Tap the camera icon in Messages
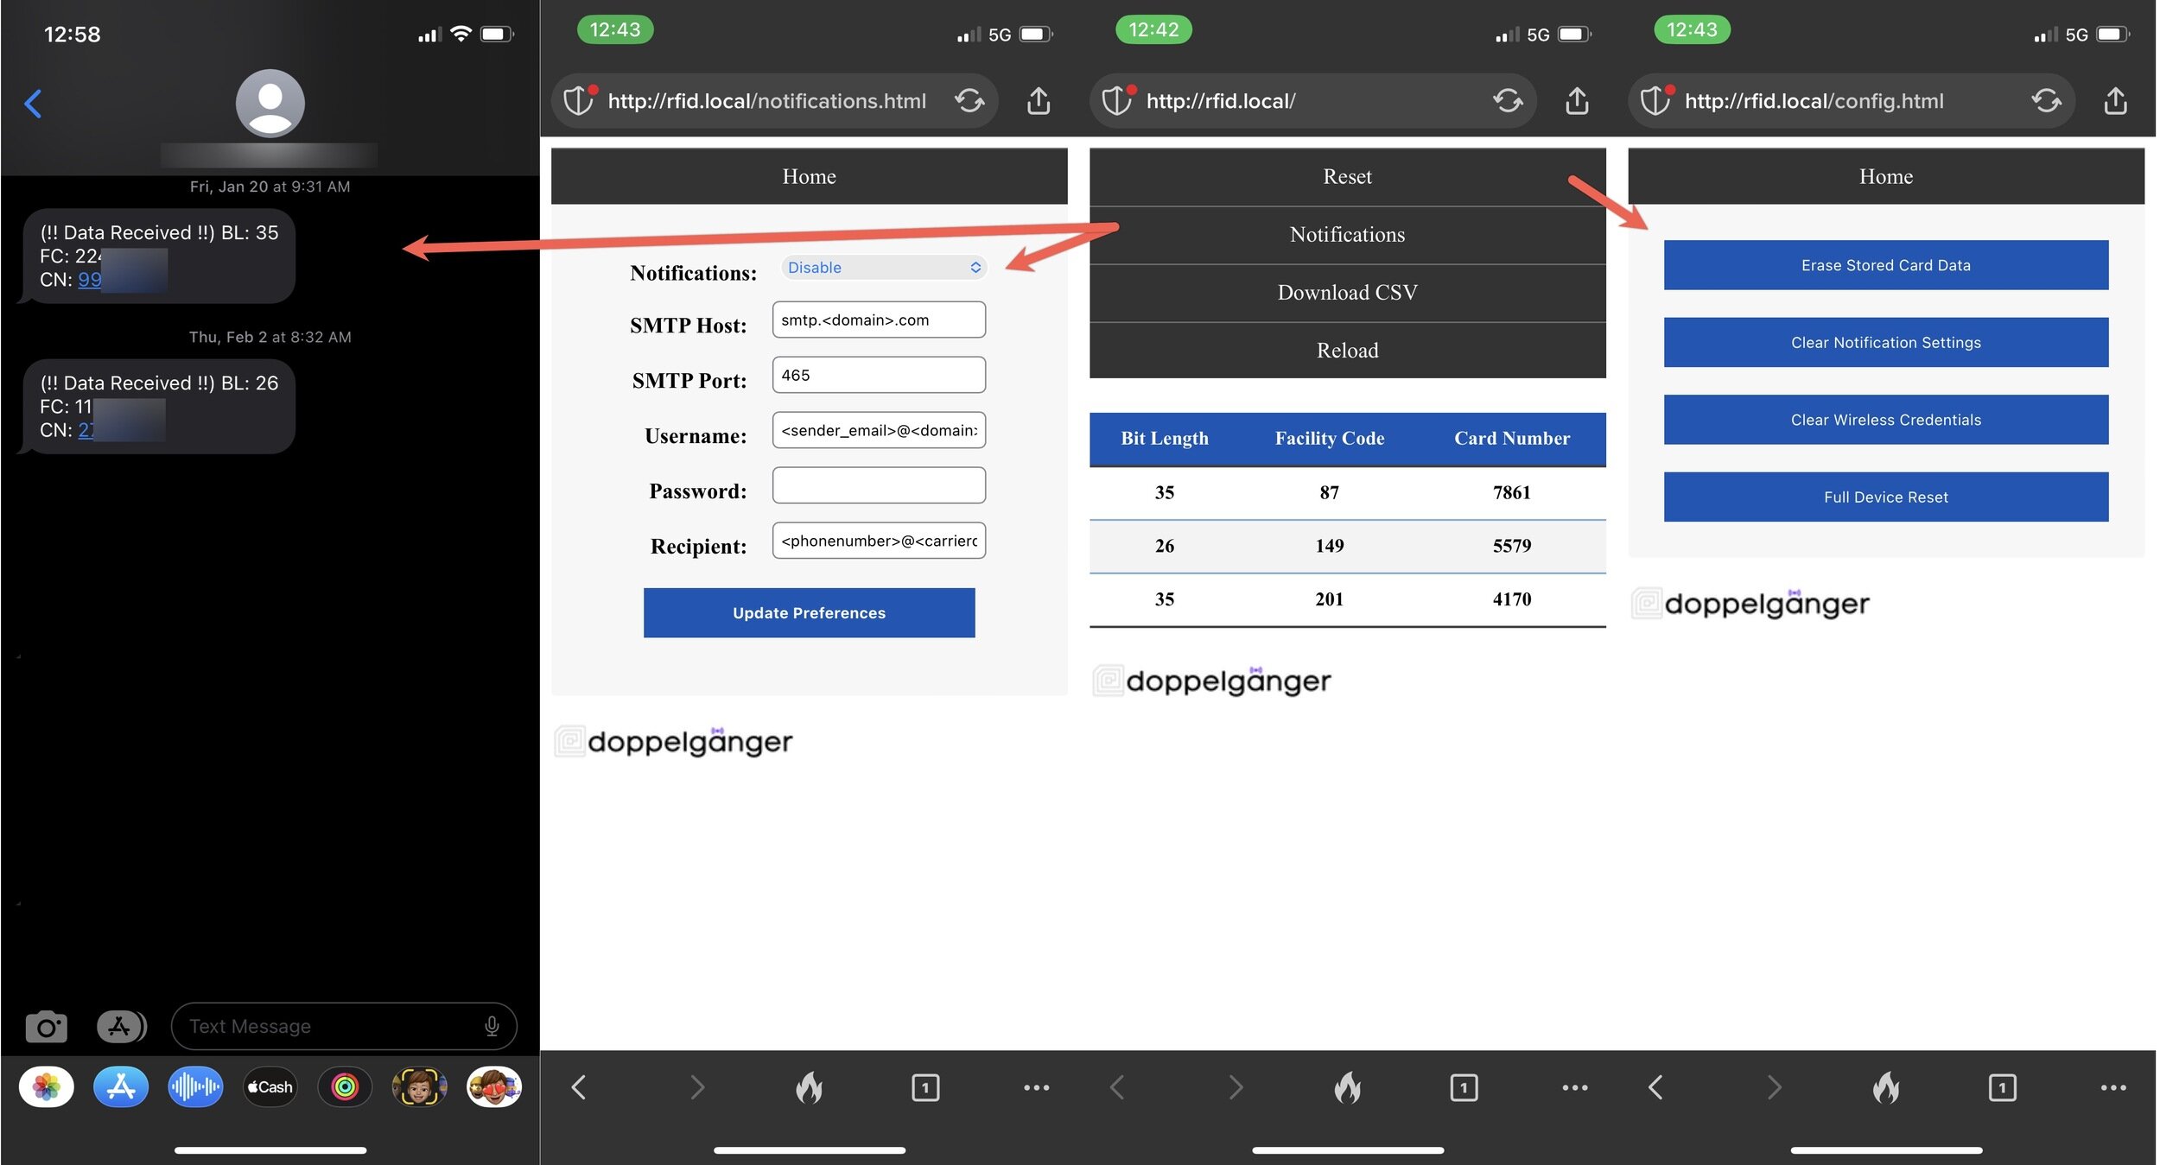The width and height of the screenshot is (2160, 1165). coord(46,1027)
